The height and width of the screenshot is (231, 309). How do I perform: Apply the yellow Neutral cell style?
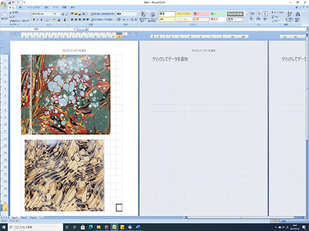coord(184,14)
